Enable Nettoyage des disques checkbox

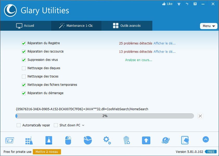(24, 68)
